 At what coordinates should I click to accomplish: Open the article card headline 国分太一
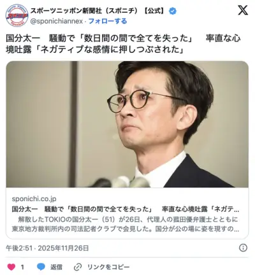(126, 209)
